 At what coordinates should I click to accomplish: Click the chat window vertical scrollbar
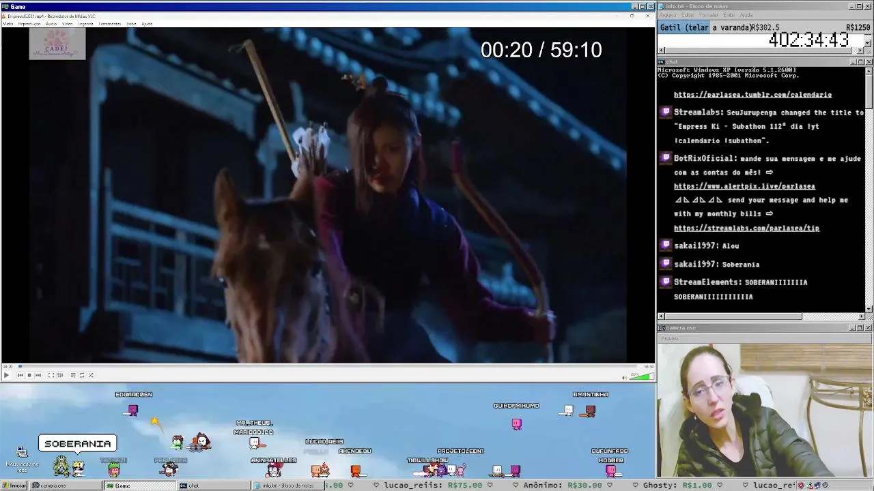pyautogui.click(x=869, y=189)
